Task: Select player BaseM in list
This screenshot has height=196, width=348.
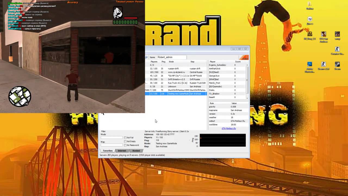Action: point(227,97)
